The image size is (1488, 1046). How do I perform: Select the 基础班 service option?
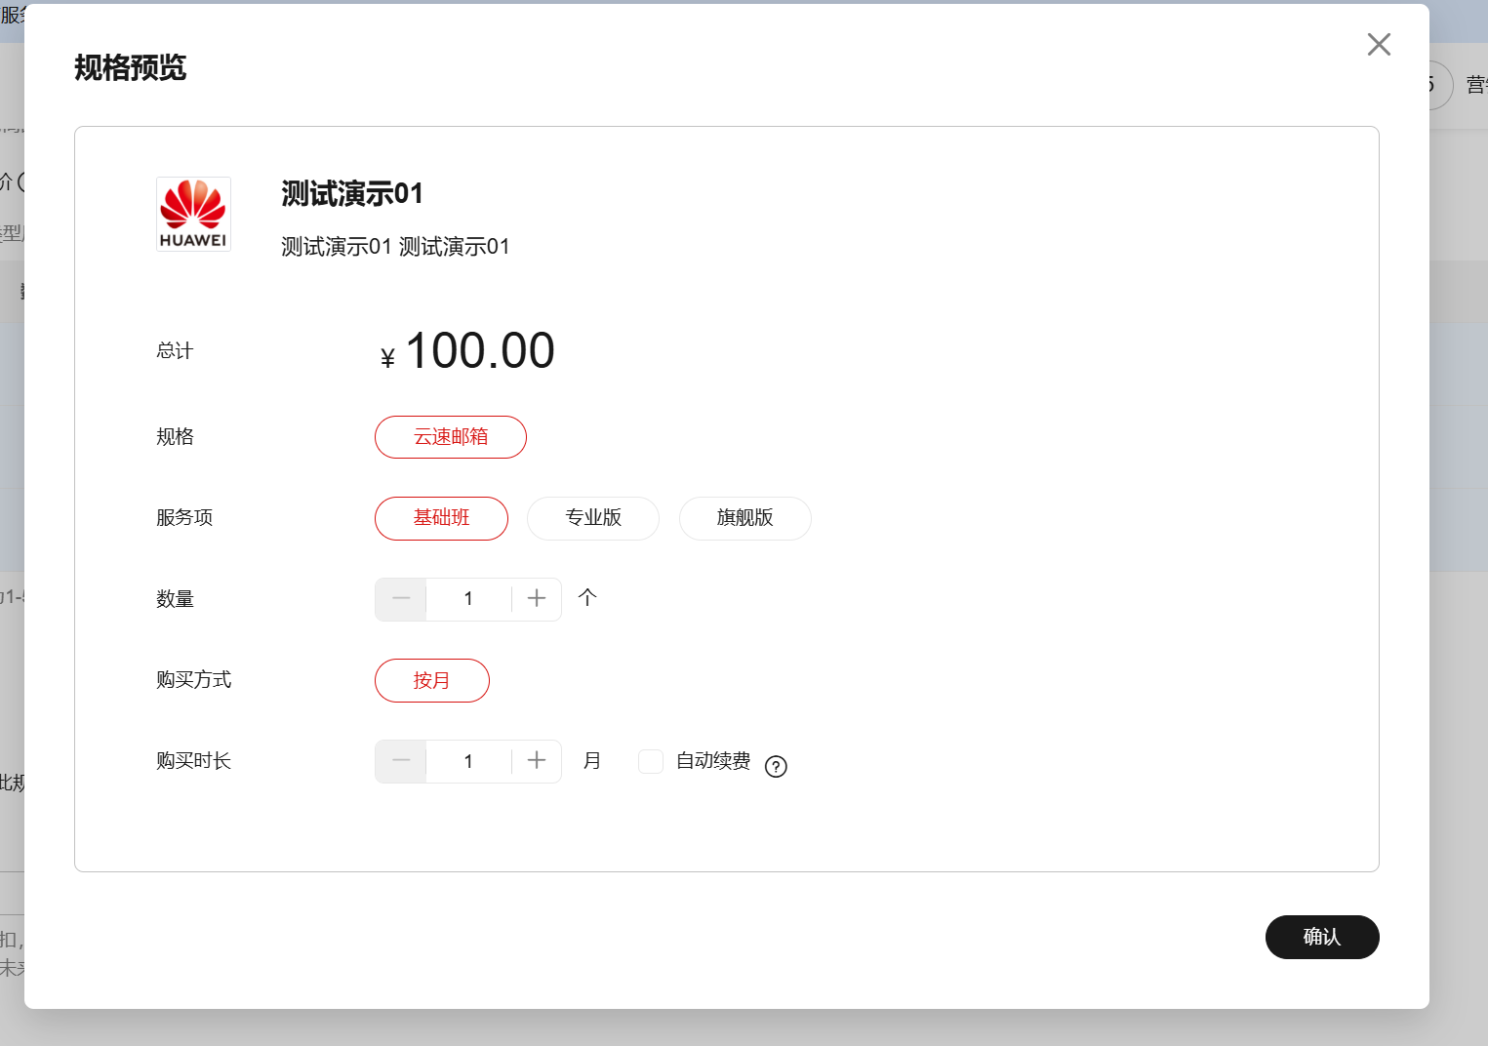coord(441,518)
